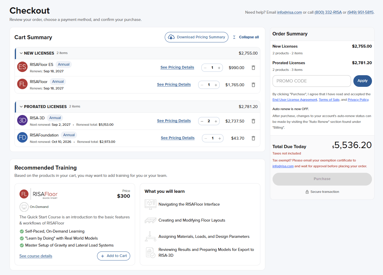The image size is (383, 275).
Task: Open the Privacy Policy link
Action: 358,100
